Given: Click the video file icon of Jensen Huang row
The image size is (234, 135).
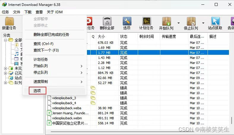Looking at the screenshot, I should [x=49, y=113].
